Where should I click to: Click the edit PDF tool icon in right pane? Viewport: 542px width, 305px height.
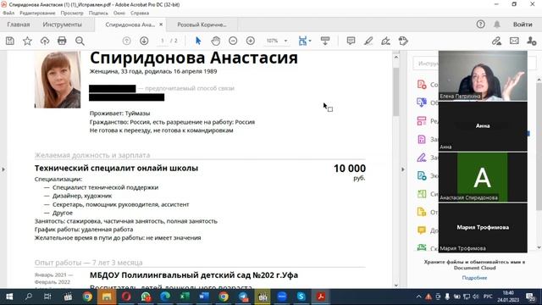(x=422, y=121)
